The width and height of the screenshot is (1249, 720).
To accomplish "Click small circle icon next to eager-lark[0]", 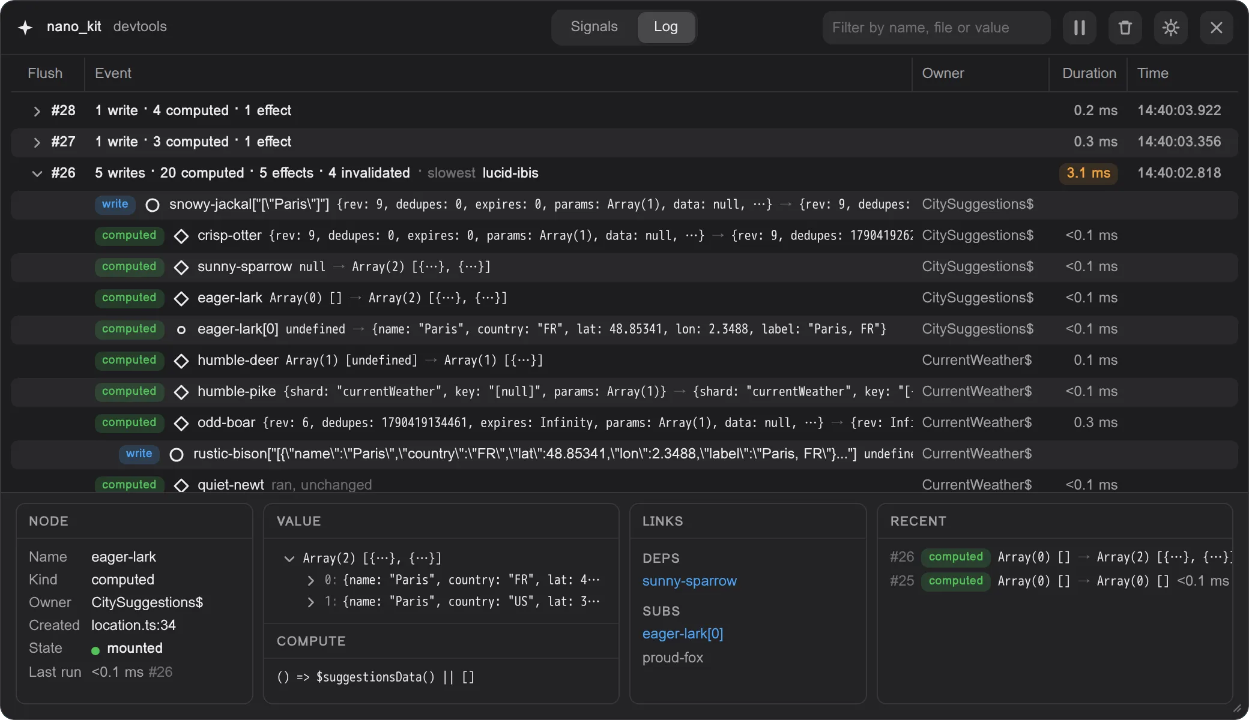I will pos(181,330).
